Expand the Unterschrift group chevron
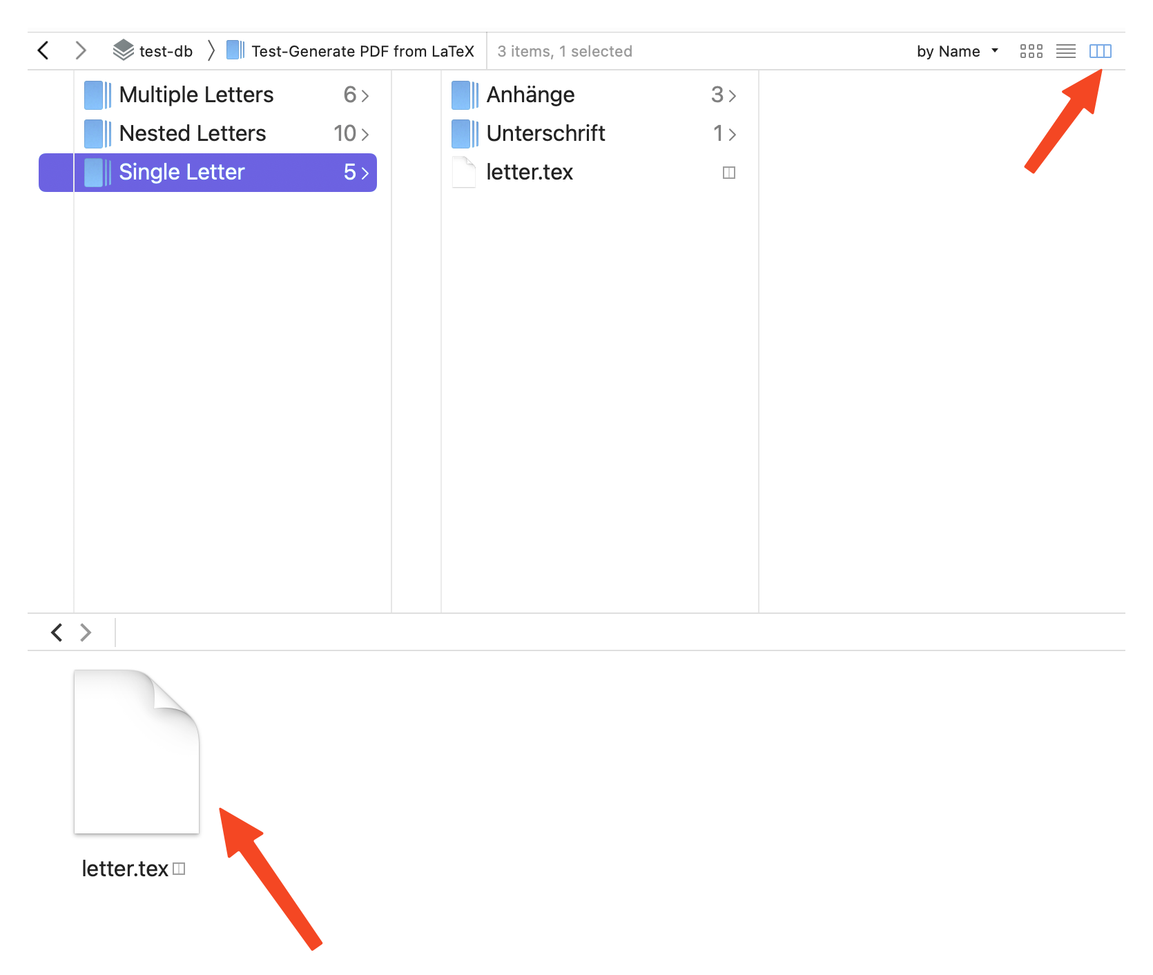This screenshot has width=1153, height=975. pos(733,134)
